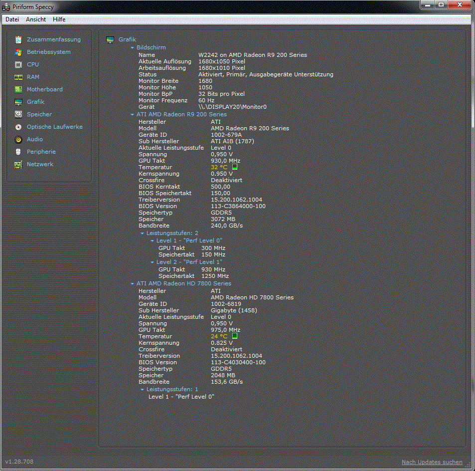
Task: Click the Optische Laufwerke disc icon
Action: coord(18,127)
